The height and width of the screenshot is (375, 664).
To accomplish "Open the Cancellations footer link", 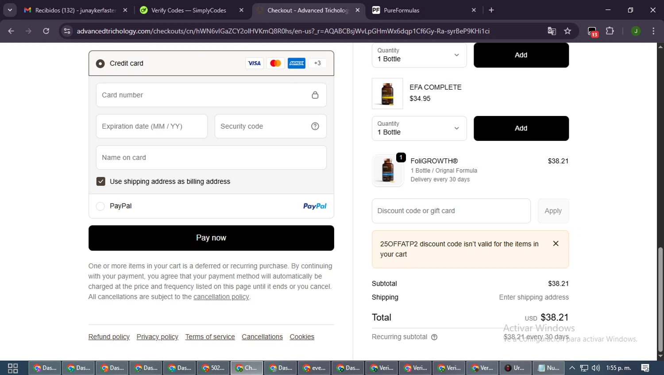I will (262, 337).
